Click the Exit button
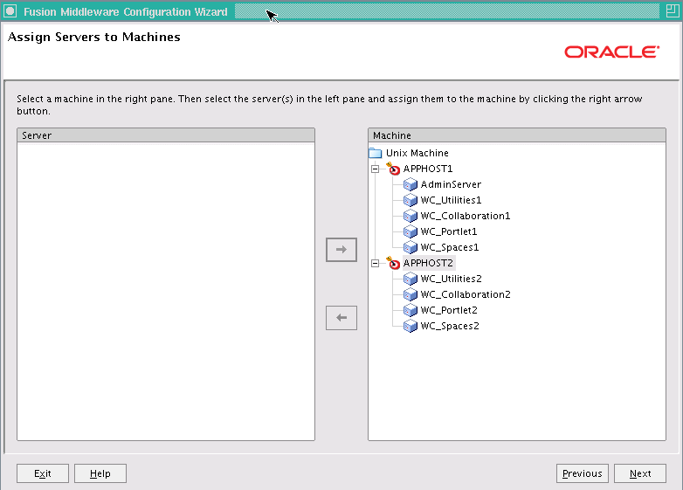 43,473
